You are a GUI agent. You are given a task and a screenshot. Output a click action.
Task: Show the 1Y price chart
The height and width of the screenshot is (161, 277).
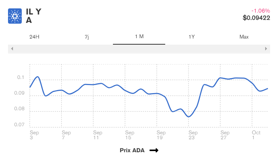(x=192, y=37)
